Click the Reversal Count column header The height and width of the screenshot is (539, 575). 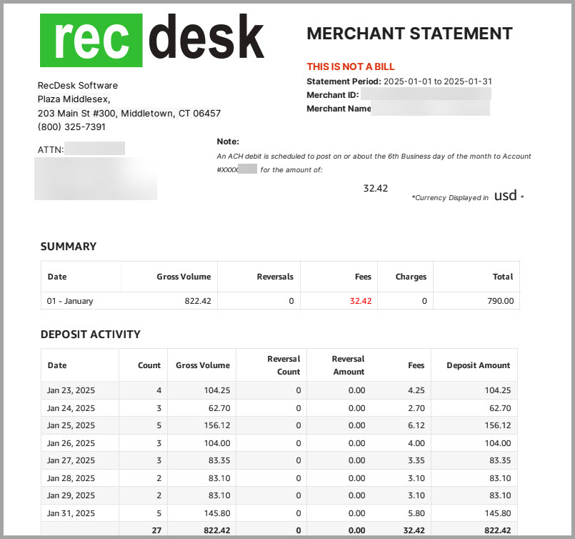tap(284, 365)
